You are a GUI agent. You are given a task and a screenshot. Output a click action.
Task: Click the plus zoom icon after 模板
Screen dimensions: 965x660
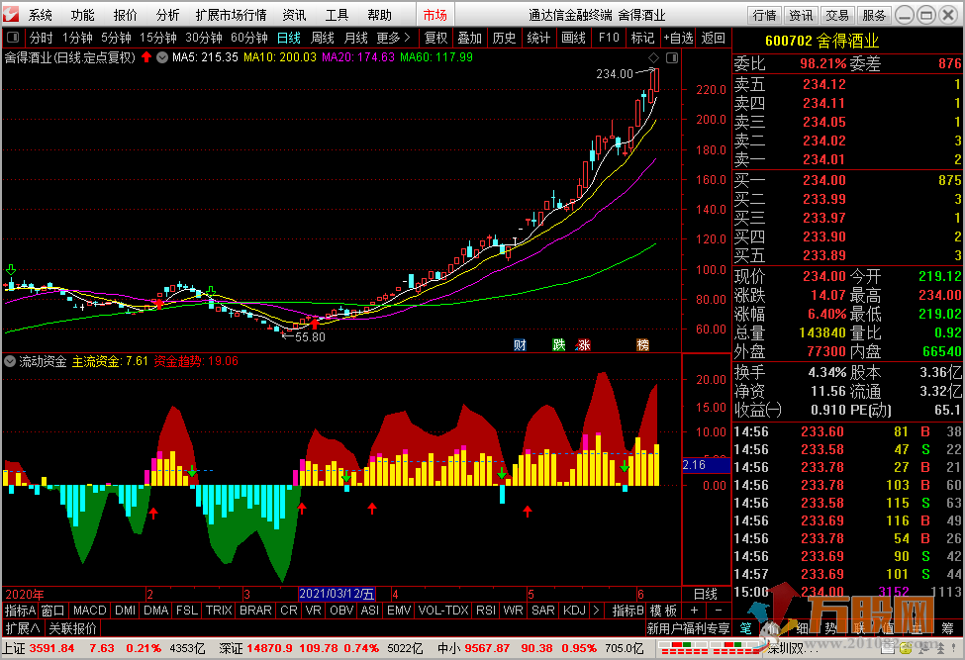point(694,611)
